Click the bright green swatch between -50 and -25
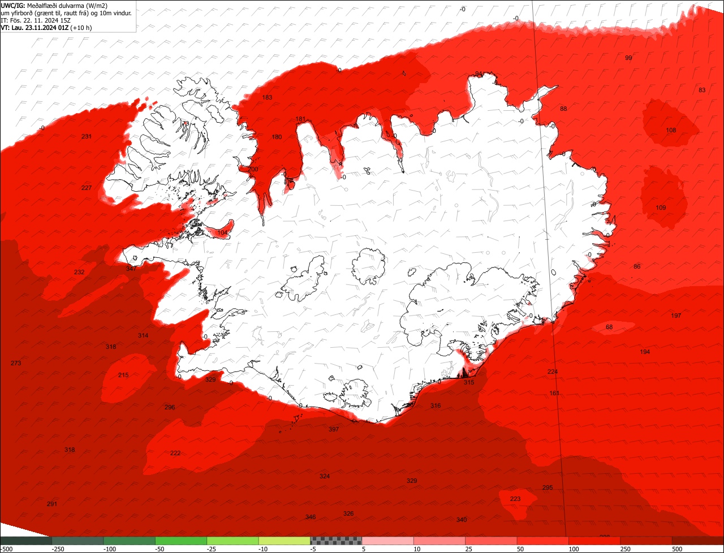The width and height of the screenshot is (724, 553). pyautogui.click(x=181, y=541)
